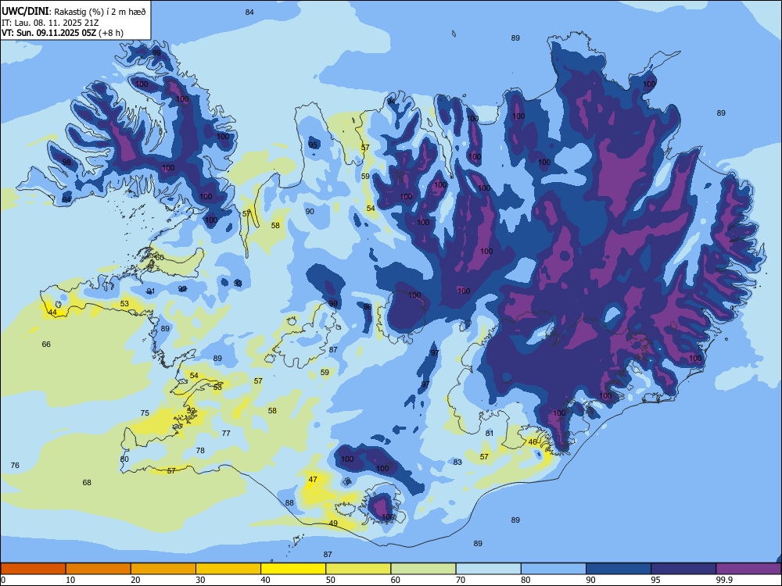Pick the purple legend swatch above 99.9
The width and height of the screenshot is (782, 586).
(749, 569)
